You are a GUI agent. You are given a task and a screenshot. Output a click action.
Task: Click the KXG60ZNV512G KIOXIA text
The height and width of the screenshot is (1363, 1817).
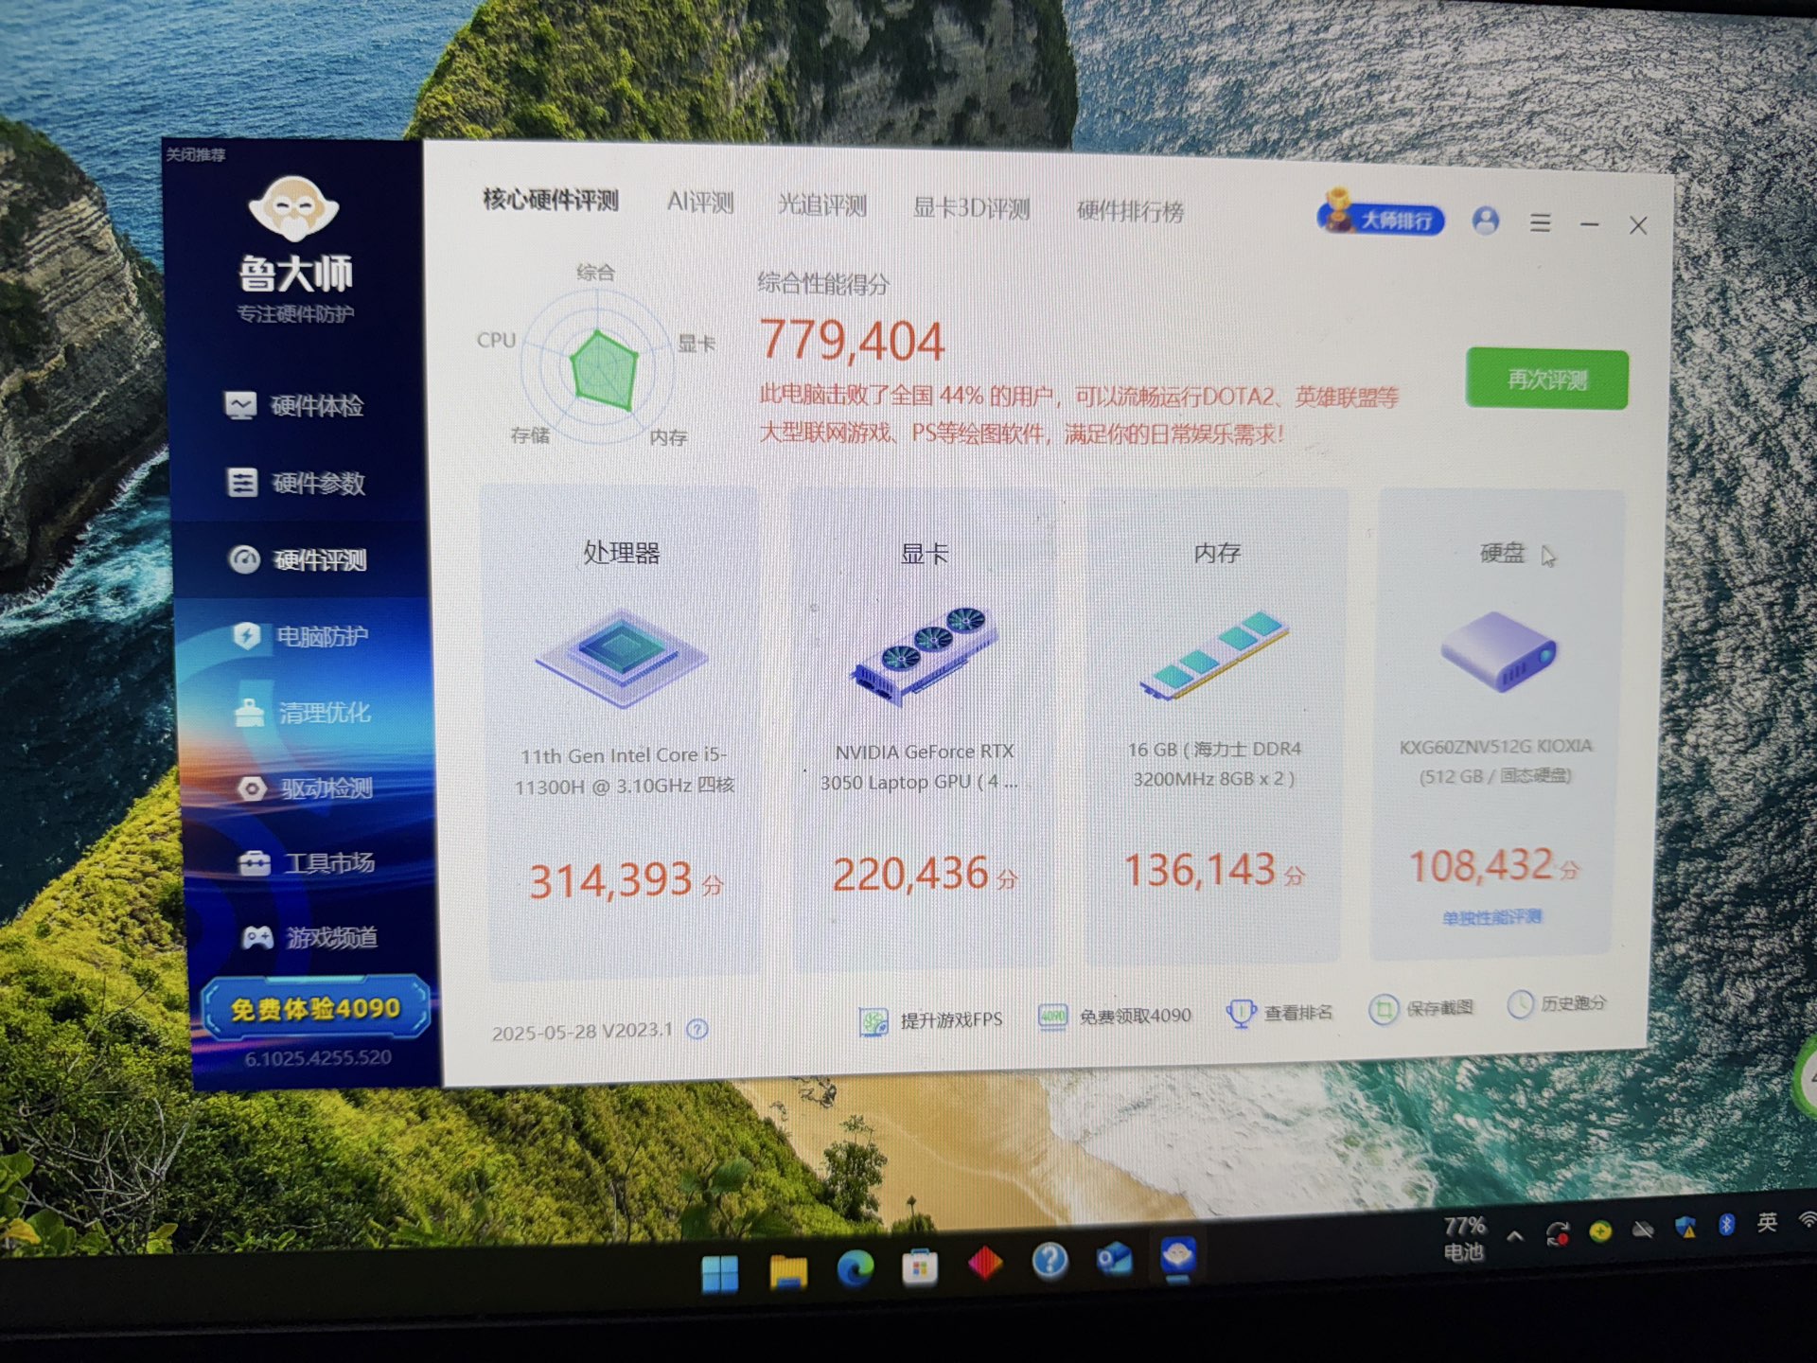[x=1495, y=761]
